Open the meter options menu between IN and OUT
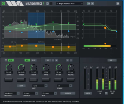 pyautogui.click(x=106, y=93)
